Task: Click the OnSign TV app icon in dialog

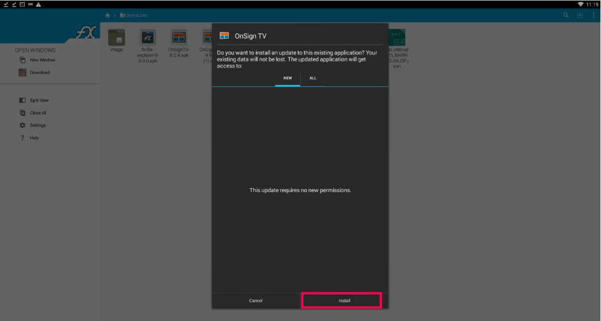Action: (224, 36)
